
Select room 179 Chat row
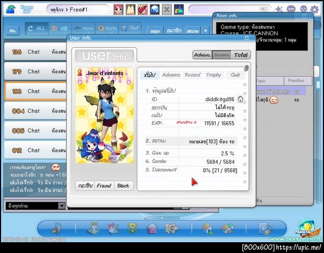35,71
